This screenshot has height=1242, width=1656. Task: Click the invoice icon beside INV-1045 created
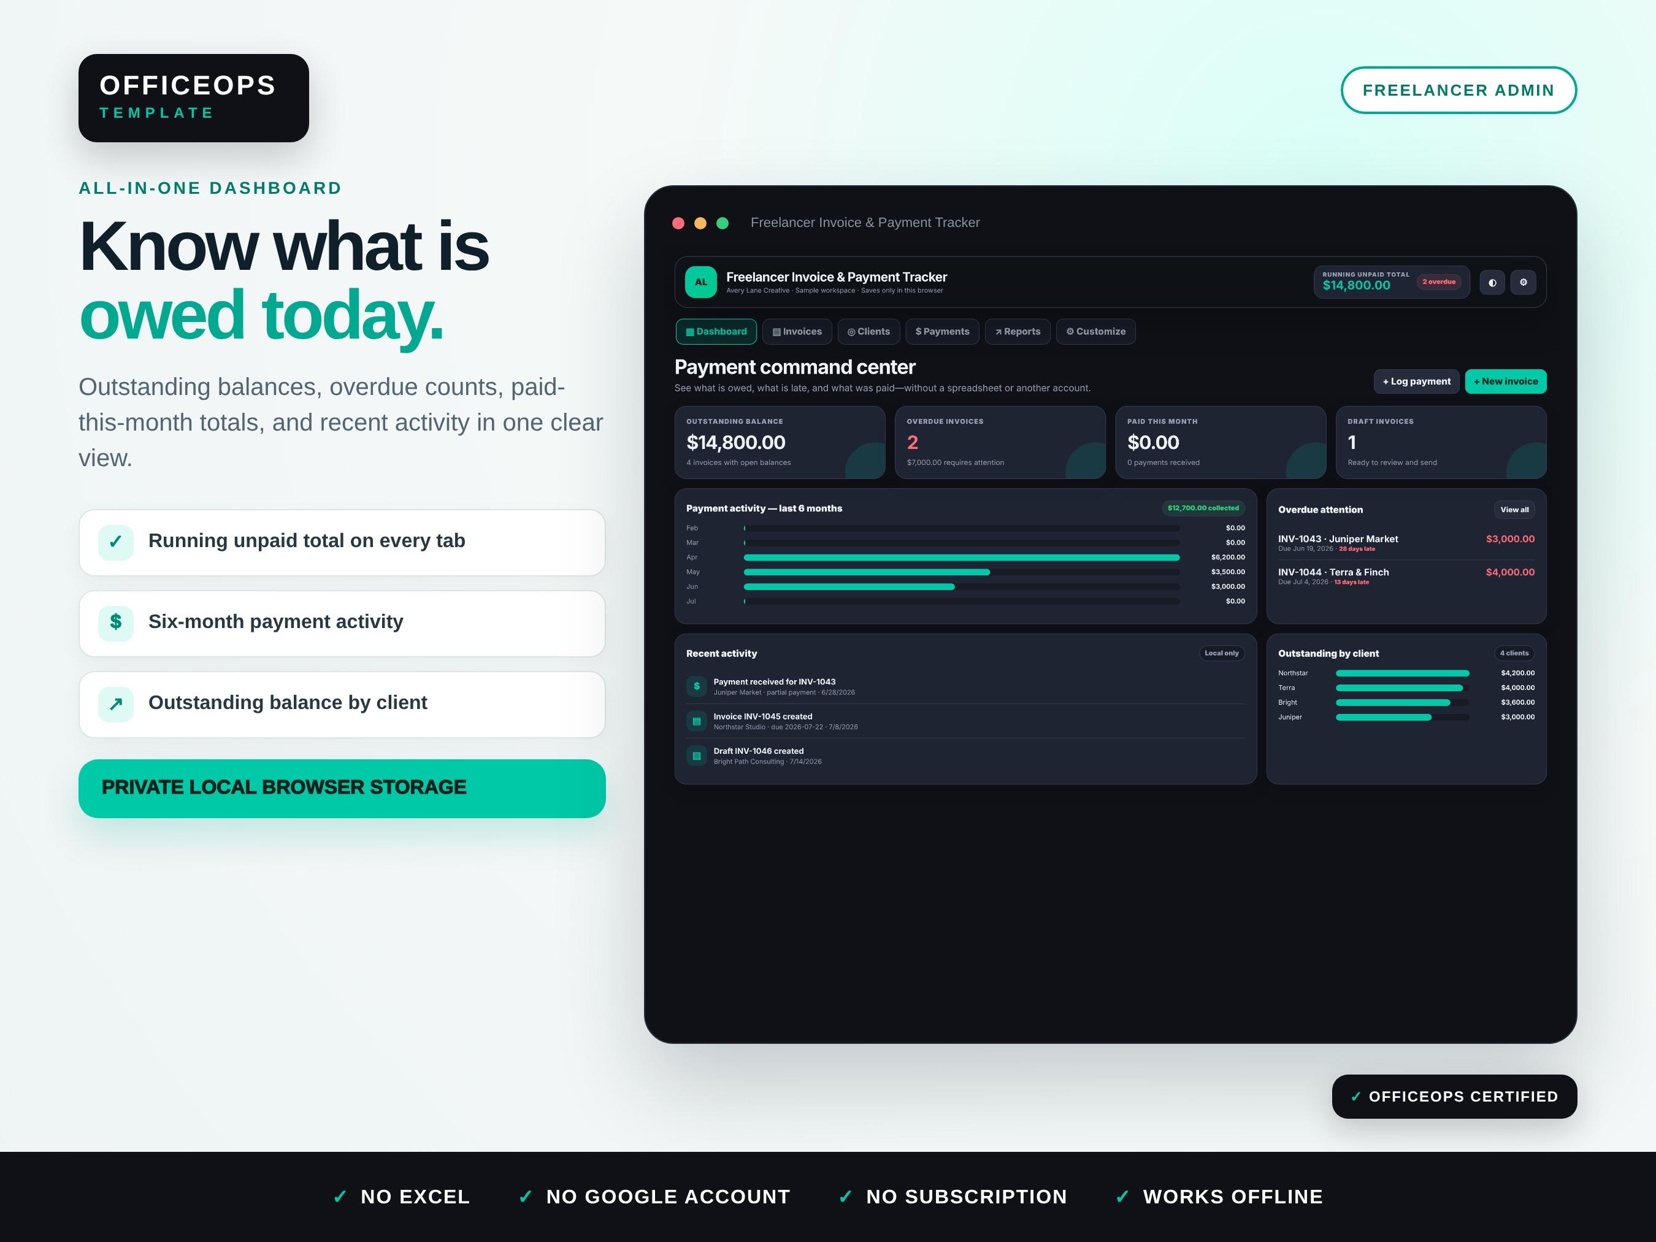(696, 721)
